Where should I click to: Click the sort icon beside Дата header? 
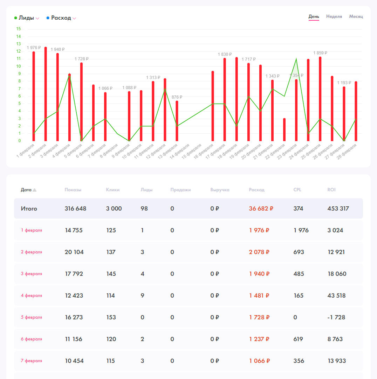pos(35,190)
